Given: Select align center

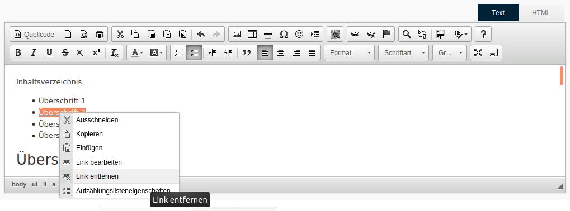Looking at the screenshot, I should [281, 52].
